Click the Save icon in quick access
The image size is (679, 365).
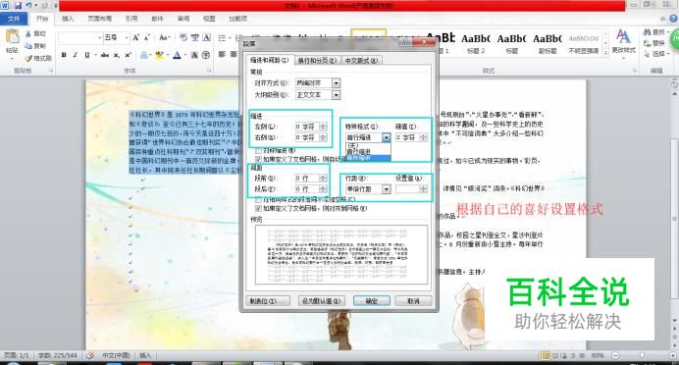click(x=18, y=6)
